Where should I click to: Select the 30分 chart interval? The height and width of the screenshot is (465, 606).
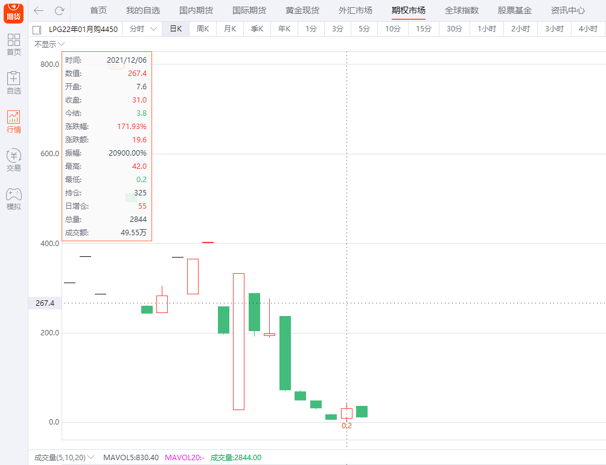click(x=454, y=29)
